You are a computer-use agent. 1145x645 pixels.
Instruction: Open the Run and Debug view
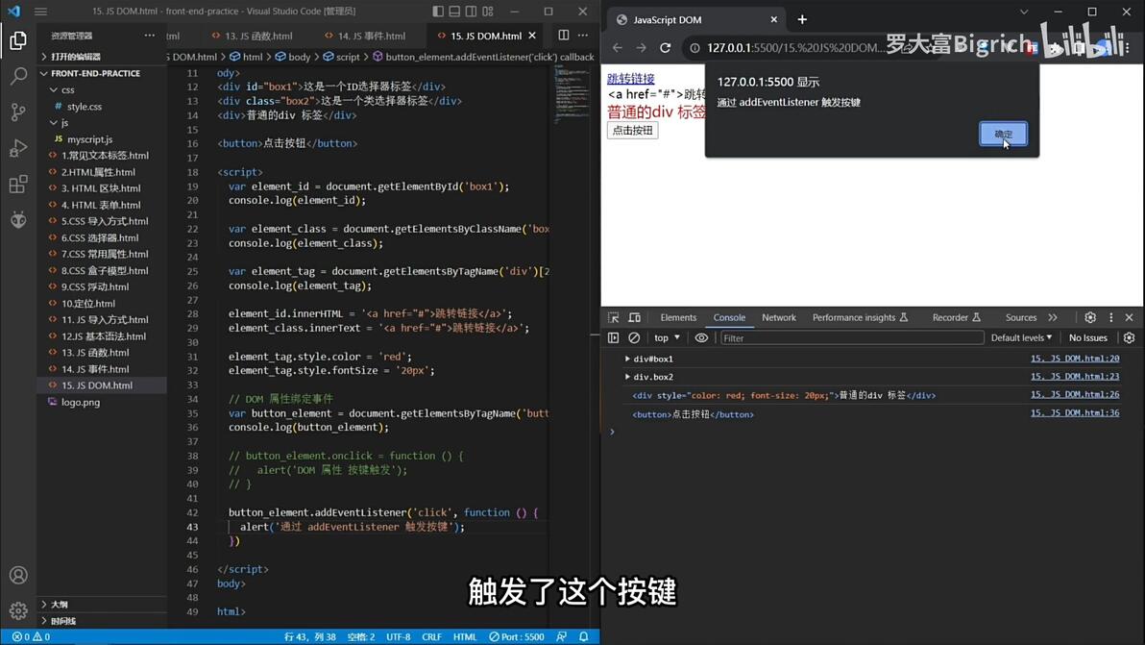click(18, 148)
